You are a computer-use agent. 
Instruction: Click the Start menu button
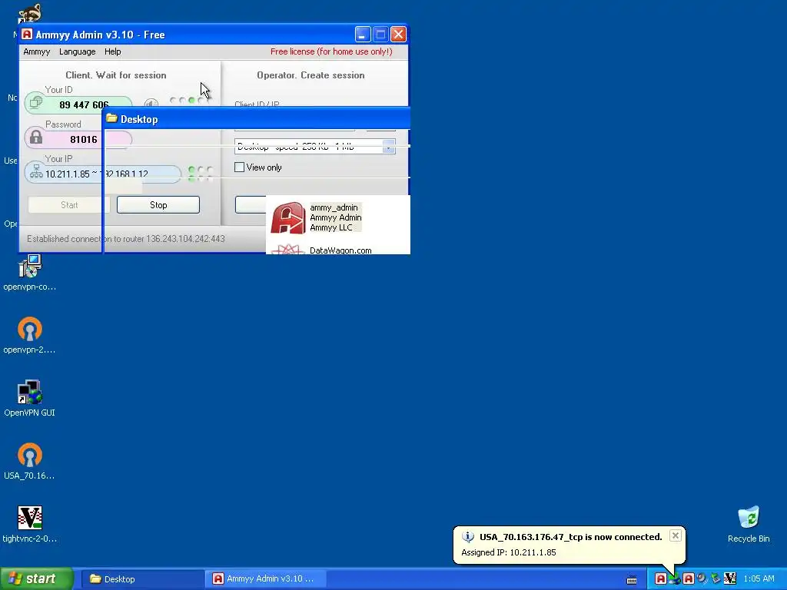37,578
